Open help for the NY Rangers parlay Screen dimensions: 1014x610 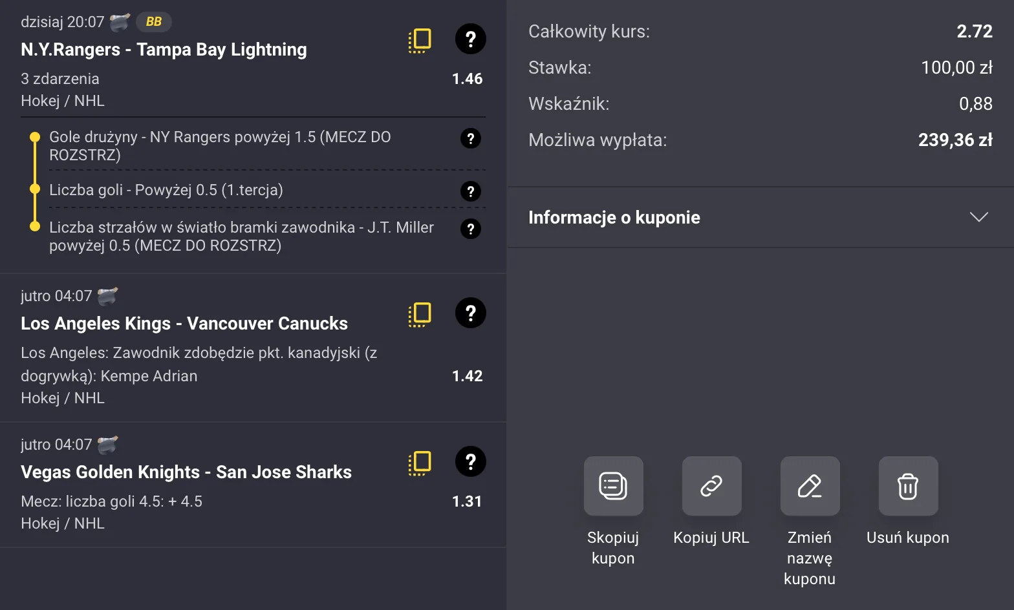[x=470, y=39]
